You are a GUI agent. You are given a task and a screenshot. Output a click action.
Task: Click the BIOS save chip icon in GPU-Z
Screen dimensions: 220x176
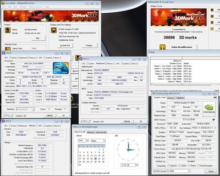click(214, 119)
